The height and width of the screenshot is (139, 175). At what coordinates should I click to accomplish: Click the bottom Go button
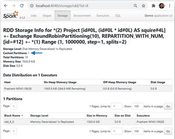pos(168,131)
